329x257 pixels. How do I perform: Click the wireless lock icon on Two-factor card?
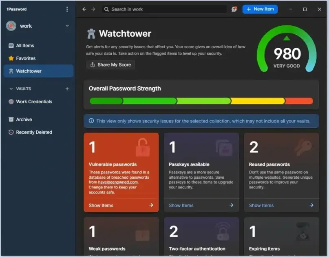(223, 231)
